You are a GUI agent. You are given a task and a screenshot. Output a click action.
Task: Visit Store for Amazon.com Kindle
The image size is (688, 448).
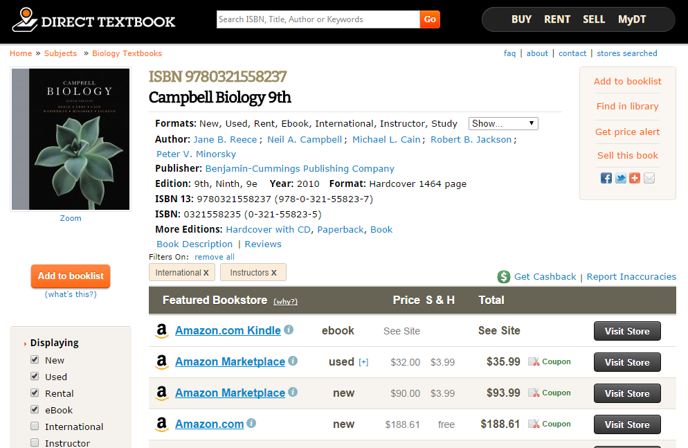(x=627, y=331)
